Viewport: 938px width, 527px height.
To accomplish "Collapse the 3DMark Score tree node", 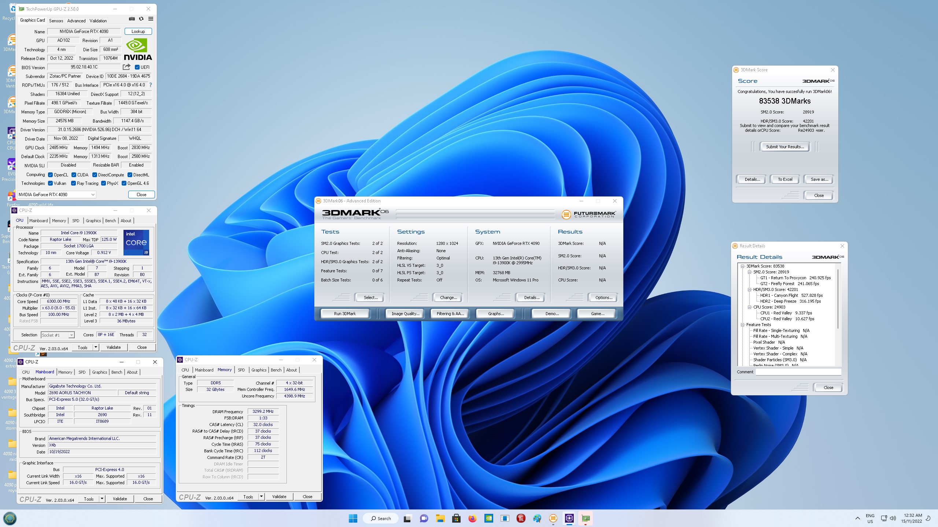I will (743, 266).
